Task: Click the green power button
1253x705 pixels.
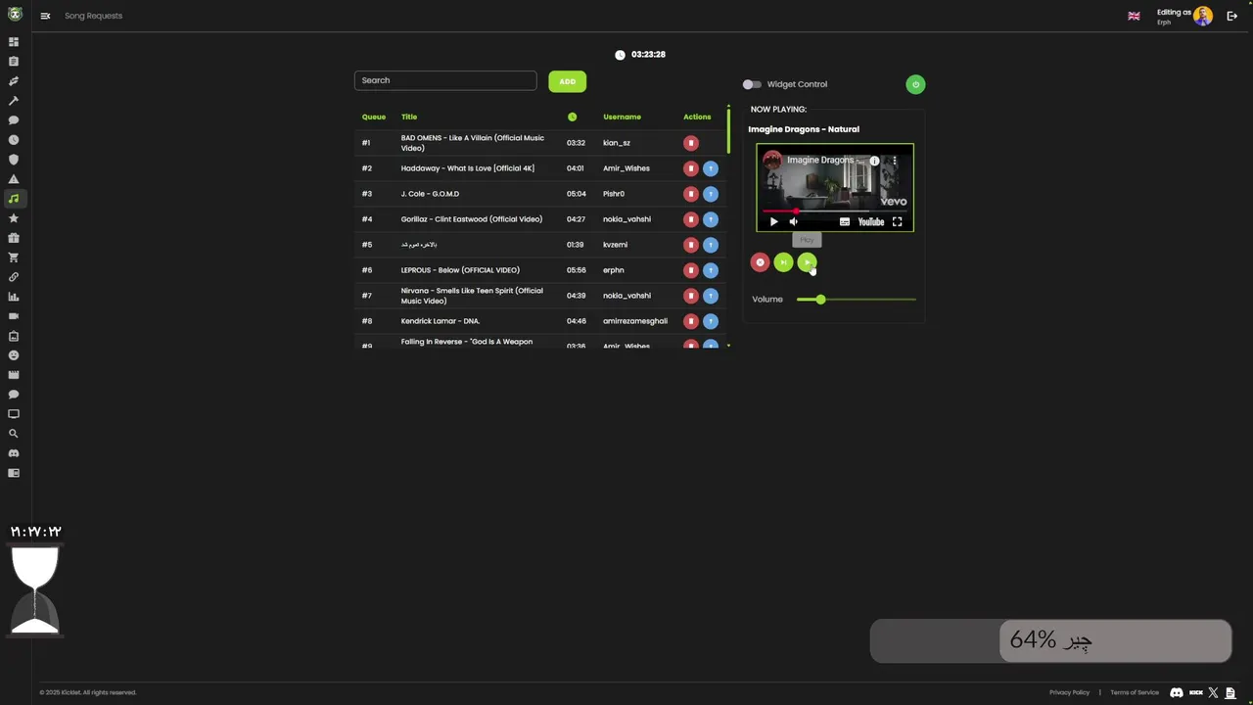Action: [x=915, y=84]
